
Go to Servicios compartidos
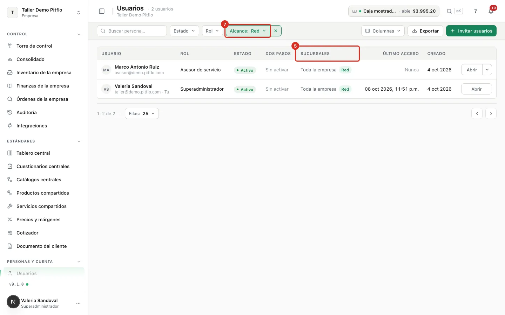coord(44,206)
